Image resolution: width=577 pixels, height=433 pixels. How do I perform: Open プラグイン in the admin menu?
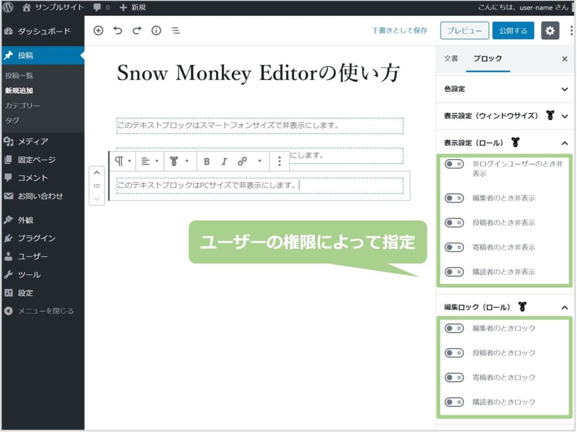(43, 238)
